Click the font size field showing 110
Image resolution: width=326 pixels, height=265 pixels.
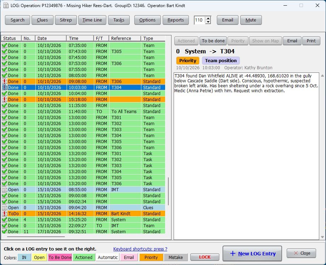199,20
